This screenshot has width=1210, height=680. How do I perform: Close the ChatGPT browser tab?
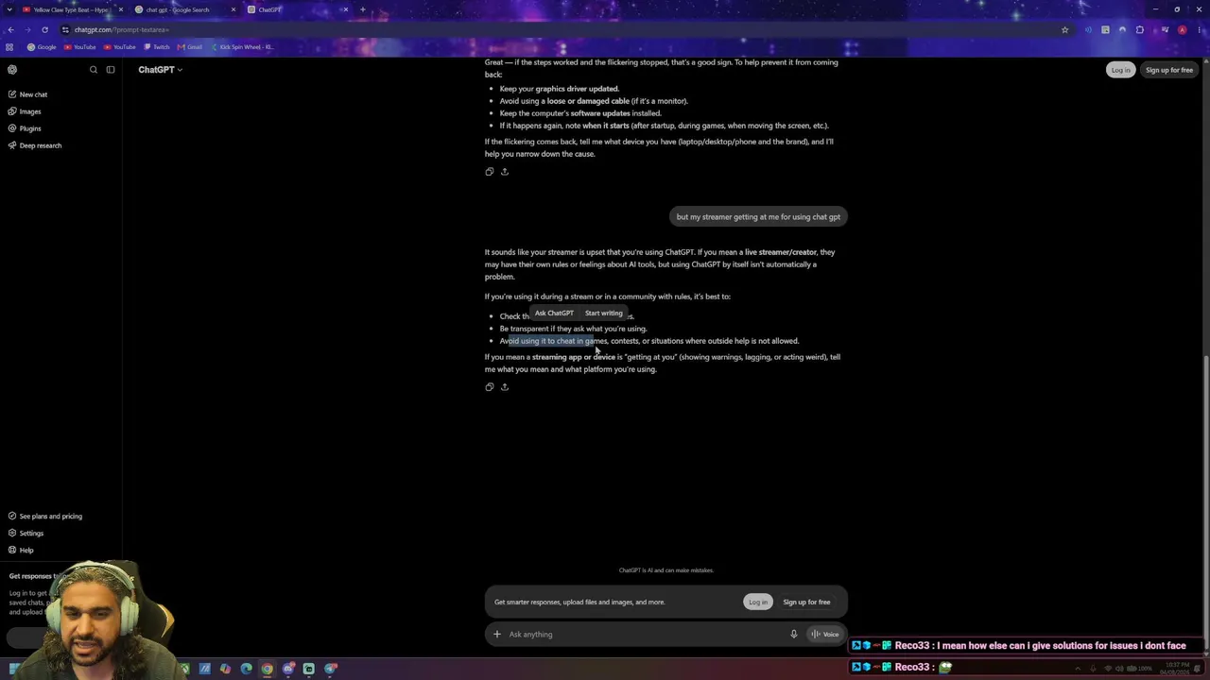[346, 9]
